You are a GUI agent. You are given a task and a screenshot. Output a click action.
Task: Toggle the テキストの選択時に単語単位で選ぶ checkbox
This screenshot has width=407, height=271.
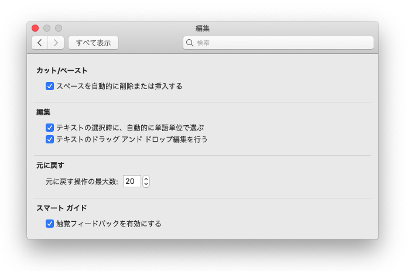tap(50, 128)
